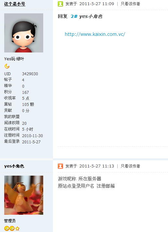Image resolution: width=168 pixels, height=232 pixels.
Task: Click the 管理员 group label
Action: 10,221
